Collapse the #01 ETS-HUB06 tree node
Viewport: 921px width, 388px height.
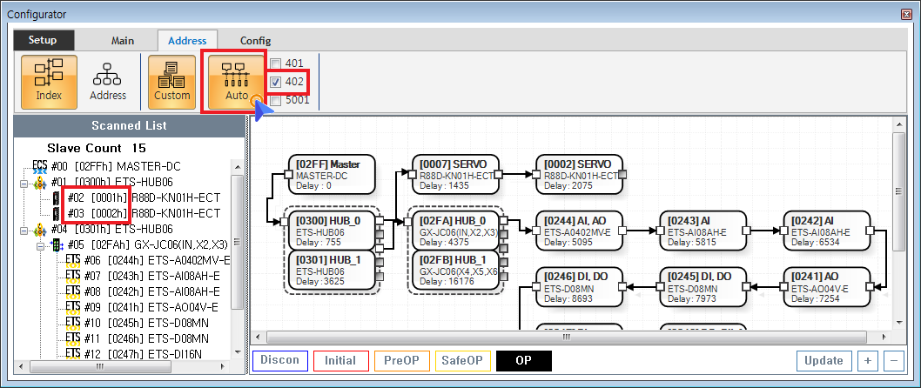[23, 183]
